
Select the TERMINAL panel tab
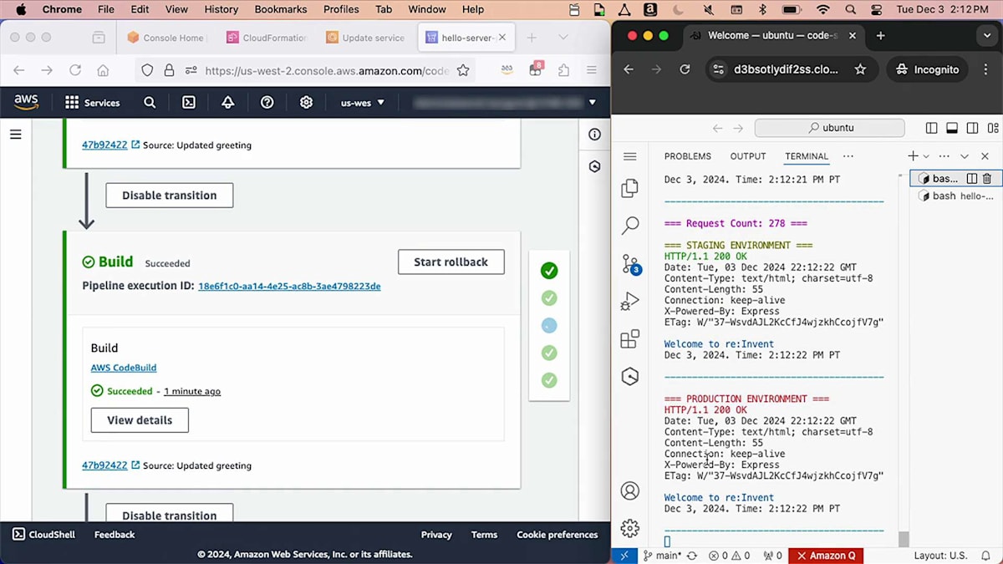[807, 156]
